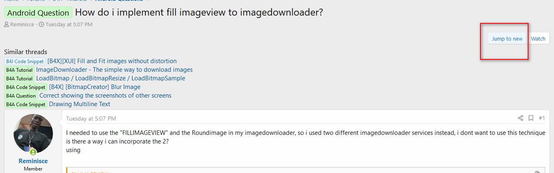Click the Reminisce username under the avatar
Image resolution: width=554 pixels, height=173 pixels.
pyautogui.click(x=33, y=161)
